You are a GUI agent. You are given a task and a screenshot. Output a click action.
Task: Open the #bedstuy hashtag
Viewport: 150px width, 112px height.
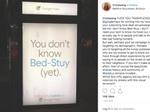pyautogui.click(x=108, y=73)
